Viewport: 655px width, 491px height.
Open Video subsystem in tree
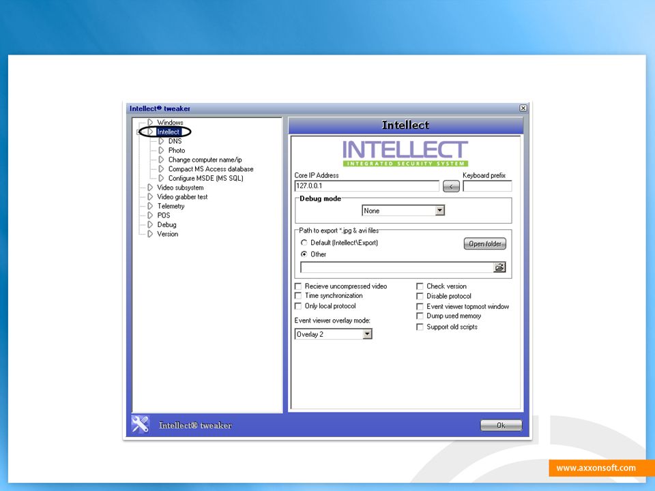point(180,188)
